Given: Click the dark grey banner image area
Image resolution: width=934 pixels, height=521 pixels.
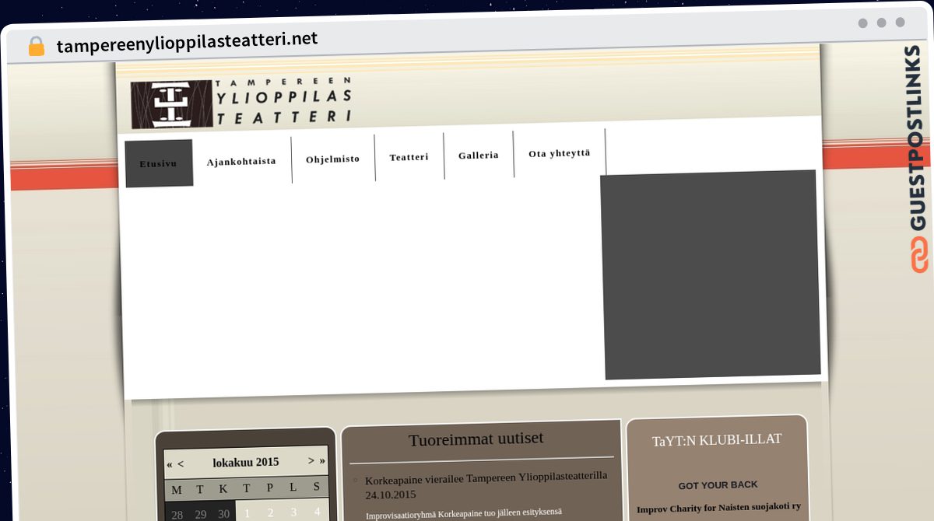Looking at the screenshot, I should (x=710, y=274).
